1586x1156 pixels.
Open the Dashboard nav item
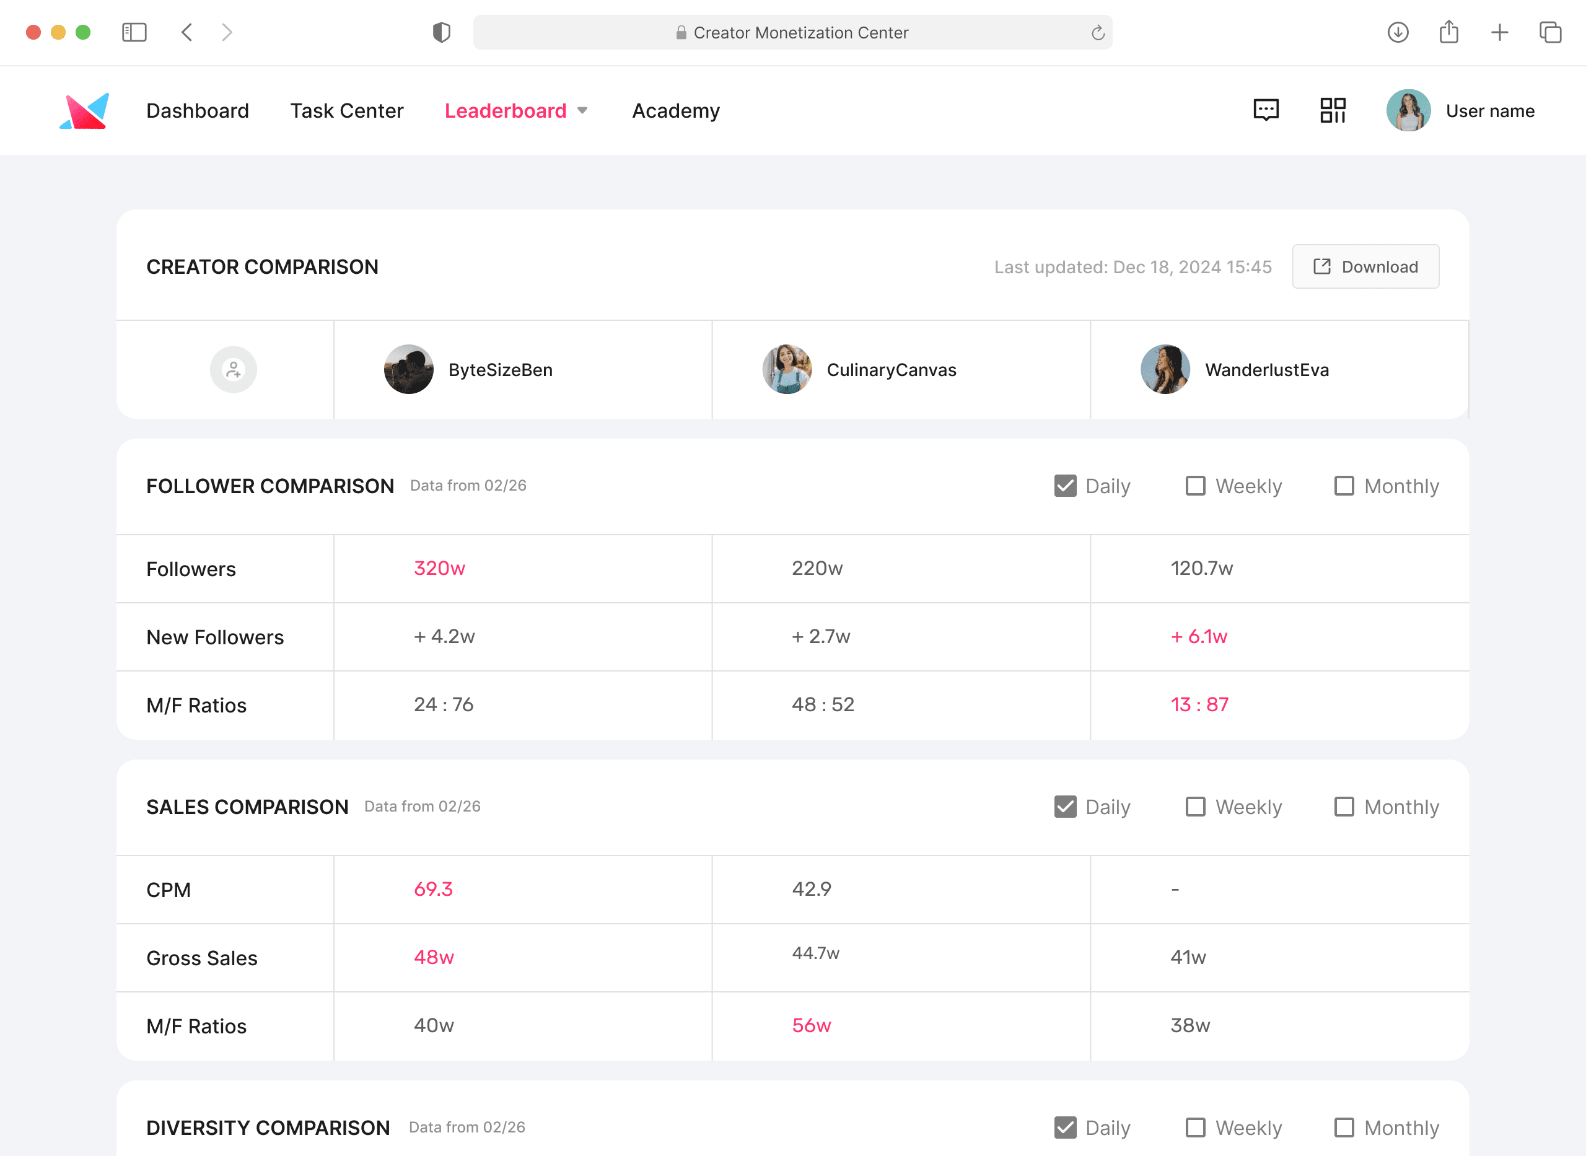tap(197, 110)
